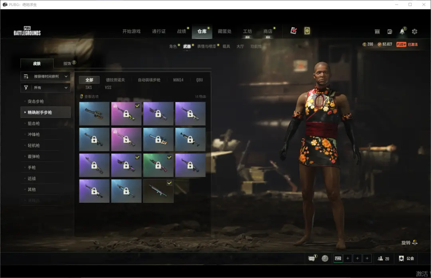Add a teammate in the first plus slot
431x278 pixels.
[x=348, y=258]
